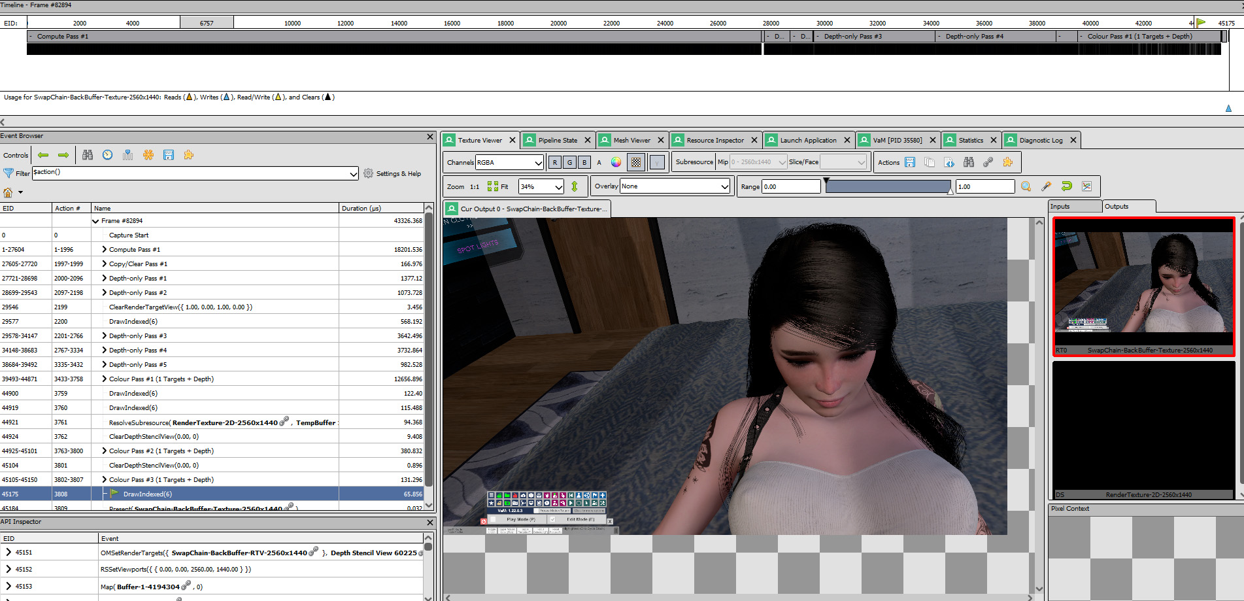Switch to the Statistics tab
The image size is (1244, 601).
(x=971, y=140)
